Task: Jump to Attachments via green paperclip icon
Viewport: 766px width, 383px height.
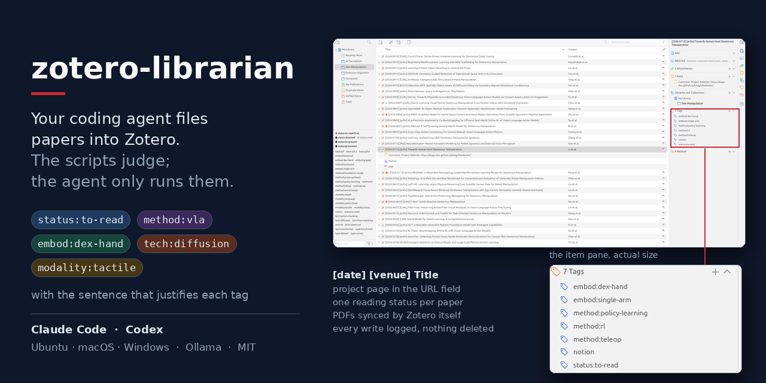Action: pyautogui.click(x=741, y=66)
